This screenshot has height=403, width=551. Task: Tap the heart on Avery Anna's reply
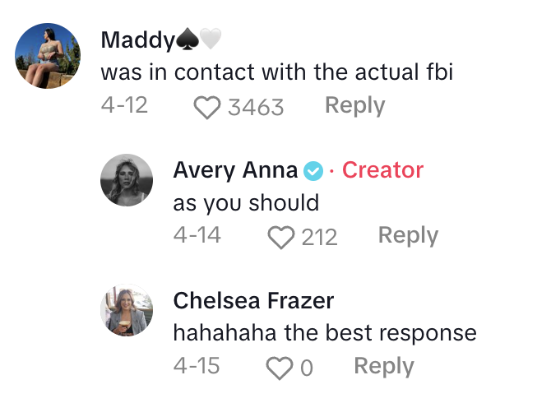[x=282, y=237]
